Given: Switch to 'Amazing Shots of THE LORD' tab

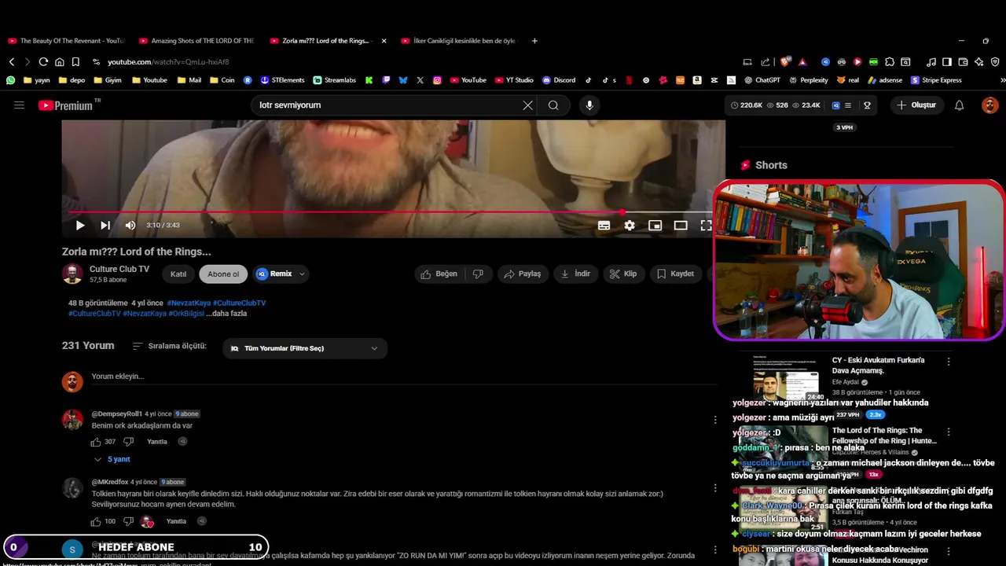Looking at the screenshot, I should [196, 41].
